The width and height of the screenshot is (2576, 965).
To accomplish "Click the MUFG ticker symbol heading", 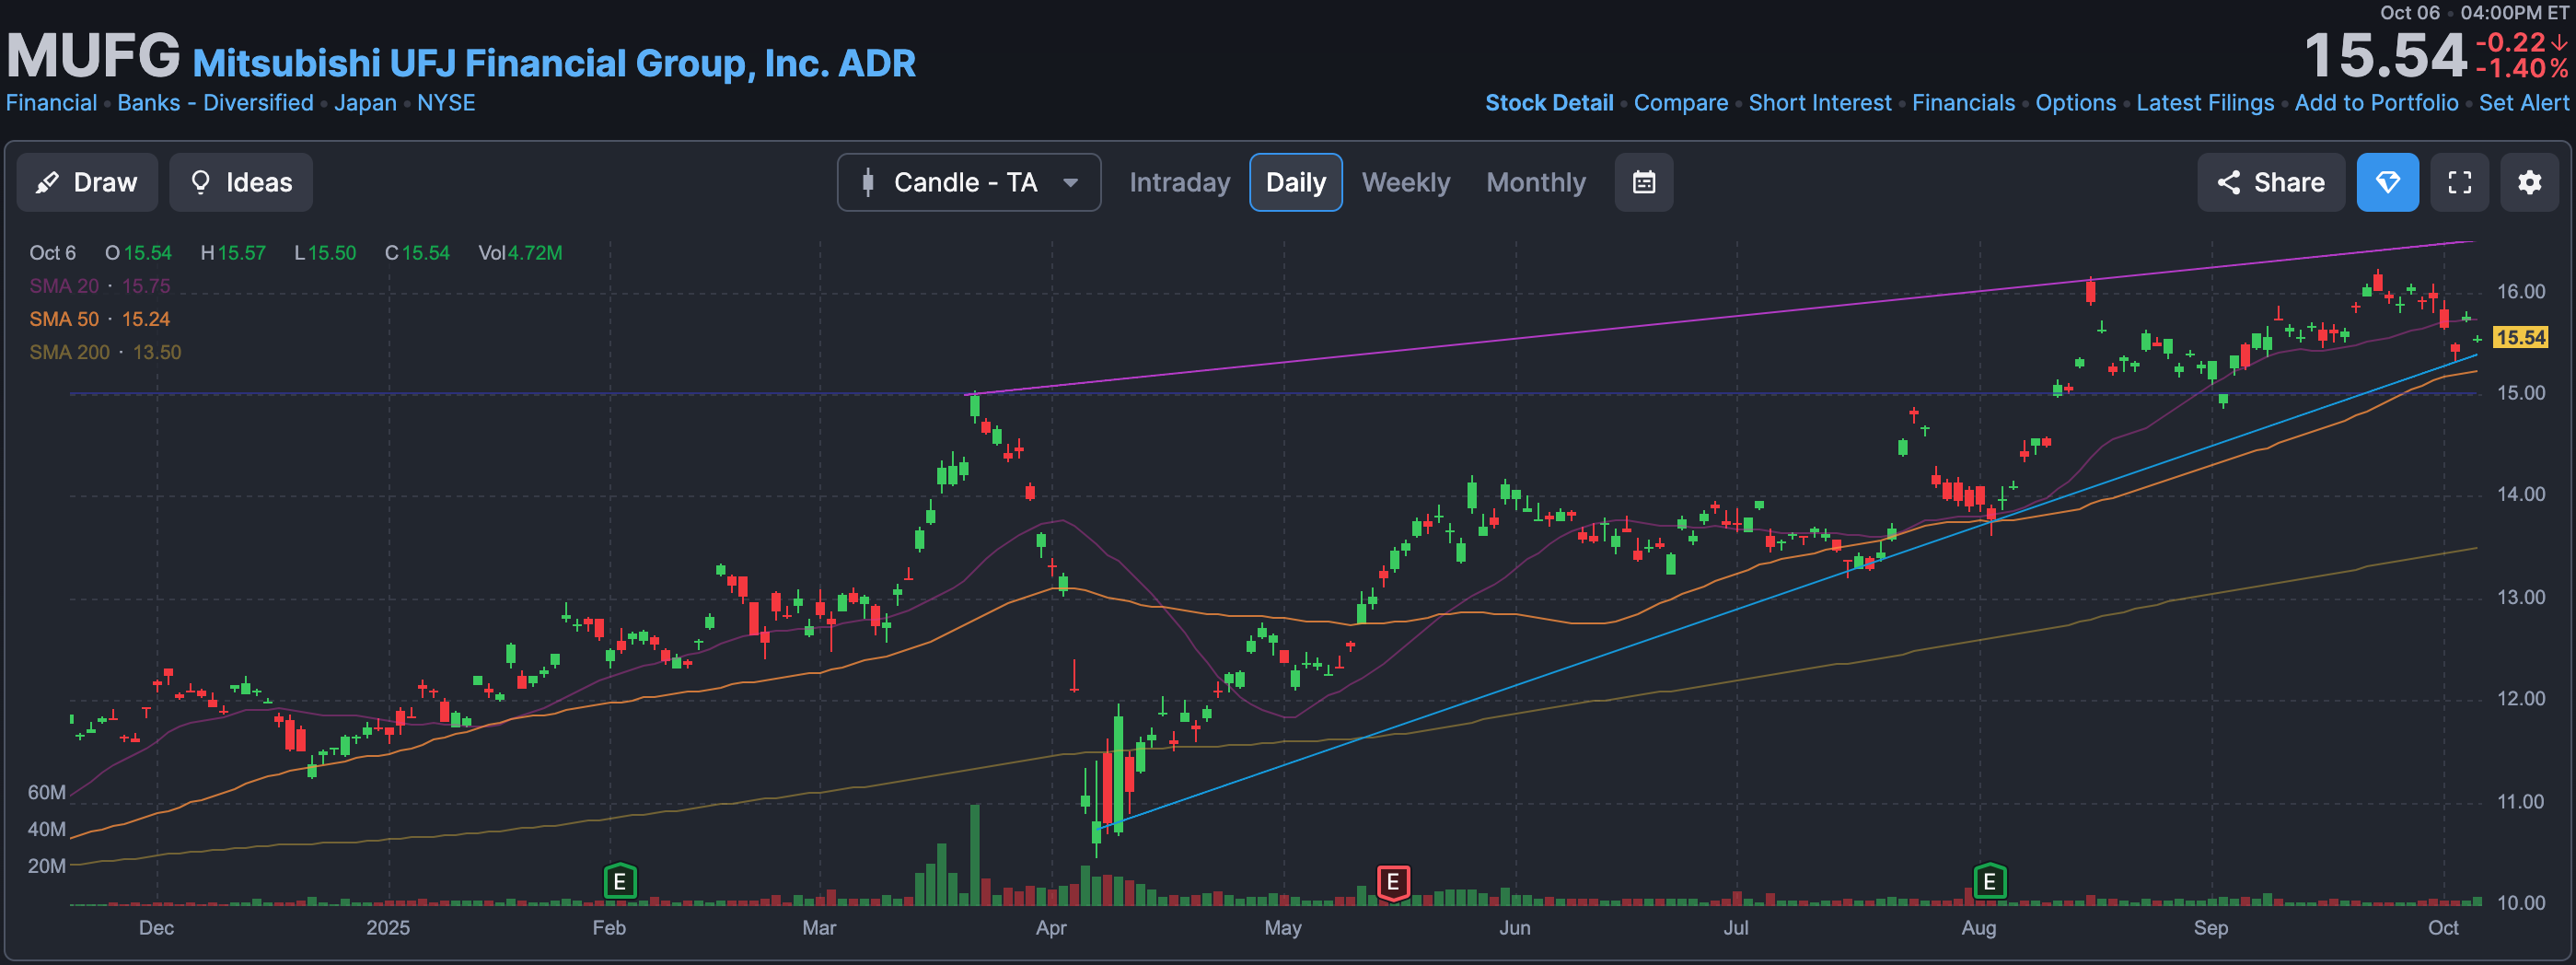I will (x=94, y=56).
